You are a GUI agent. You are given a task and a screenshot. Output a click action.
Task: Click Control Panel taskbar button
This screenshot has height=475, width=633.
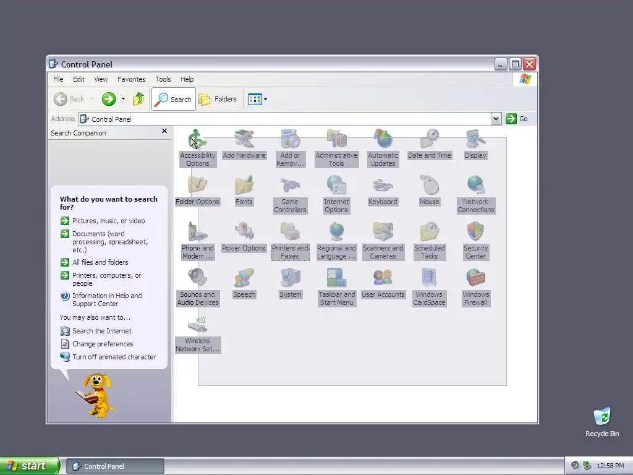click(x=115, y=466)
